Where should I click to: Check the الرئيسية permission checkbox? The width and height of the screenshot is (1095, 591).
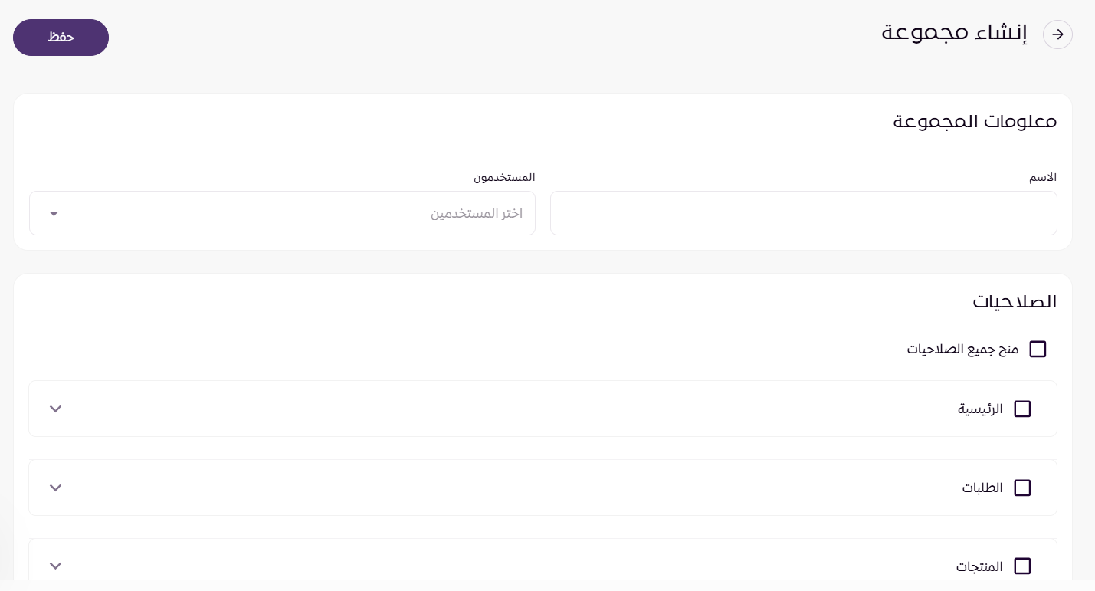tap(1022, 409)
